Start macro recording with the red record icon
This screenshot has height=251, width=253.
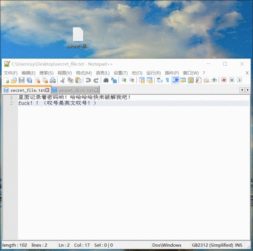point(224,80)
